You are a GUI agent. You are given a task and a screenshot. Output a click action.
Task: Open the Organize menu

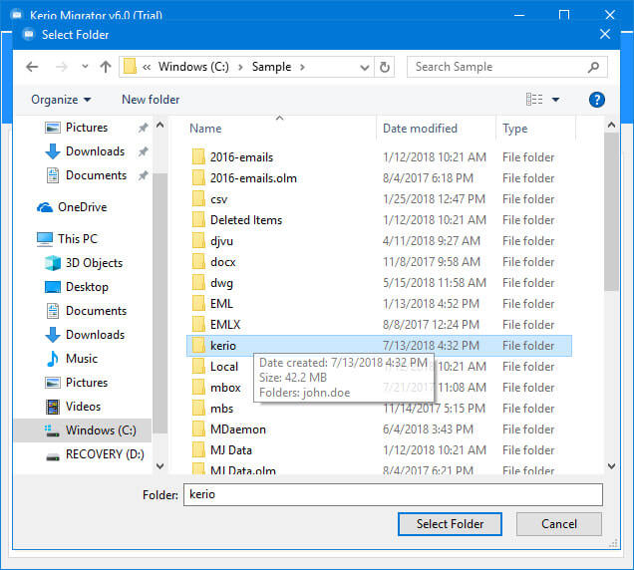coord(61,100)
